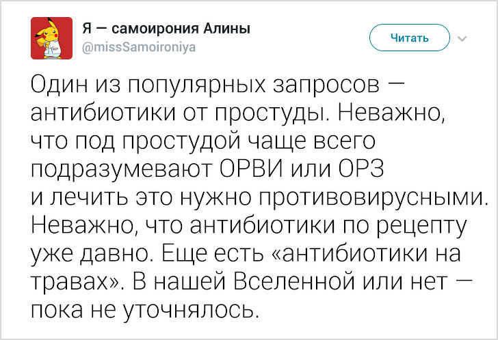
Task: Click the Pikachu profile avatar
Action: pos(49,38)
